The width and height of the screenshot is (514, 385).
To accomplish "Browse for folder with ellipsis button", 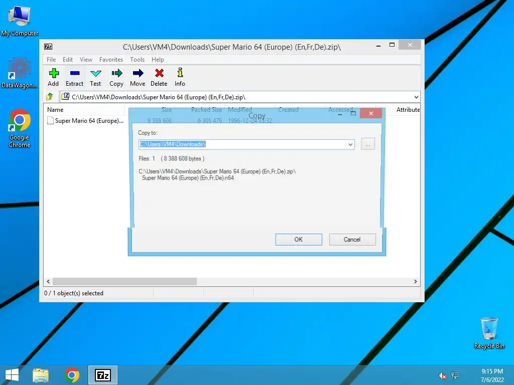I will pos(368,144).
